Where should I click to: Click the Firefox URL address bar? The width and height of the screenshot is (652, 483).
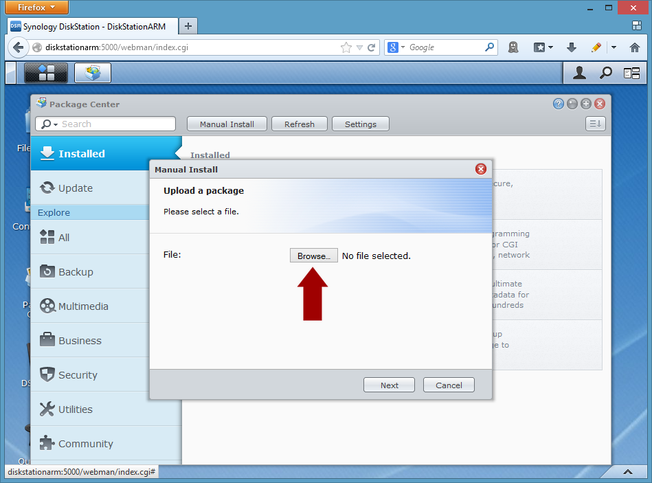pos(191,47)
